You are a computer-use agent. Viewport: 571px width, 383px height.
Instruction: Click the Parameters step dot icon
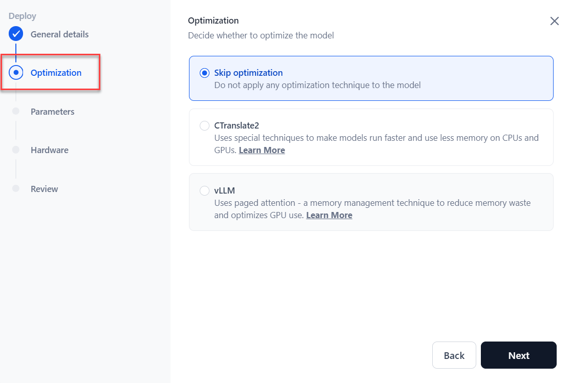pyautogui.click(x=16, y=111)
